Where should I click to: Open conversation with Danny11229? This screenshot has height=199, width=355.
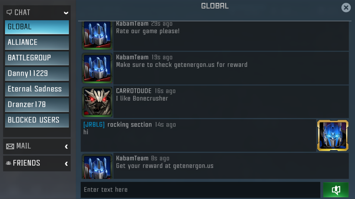click(37, 74)
